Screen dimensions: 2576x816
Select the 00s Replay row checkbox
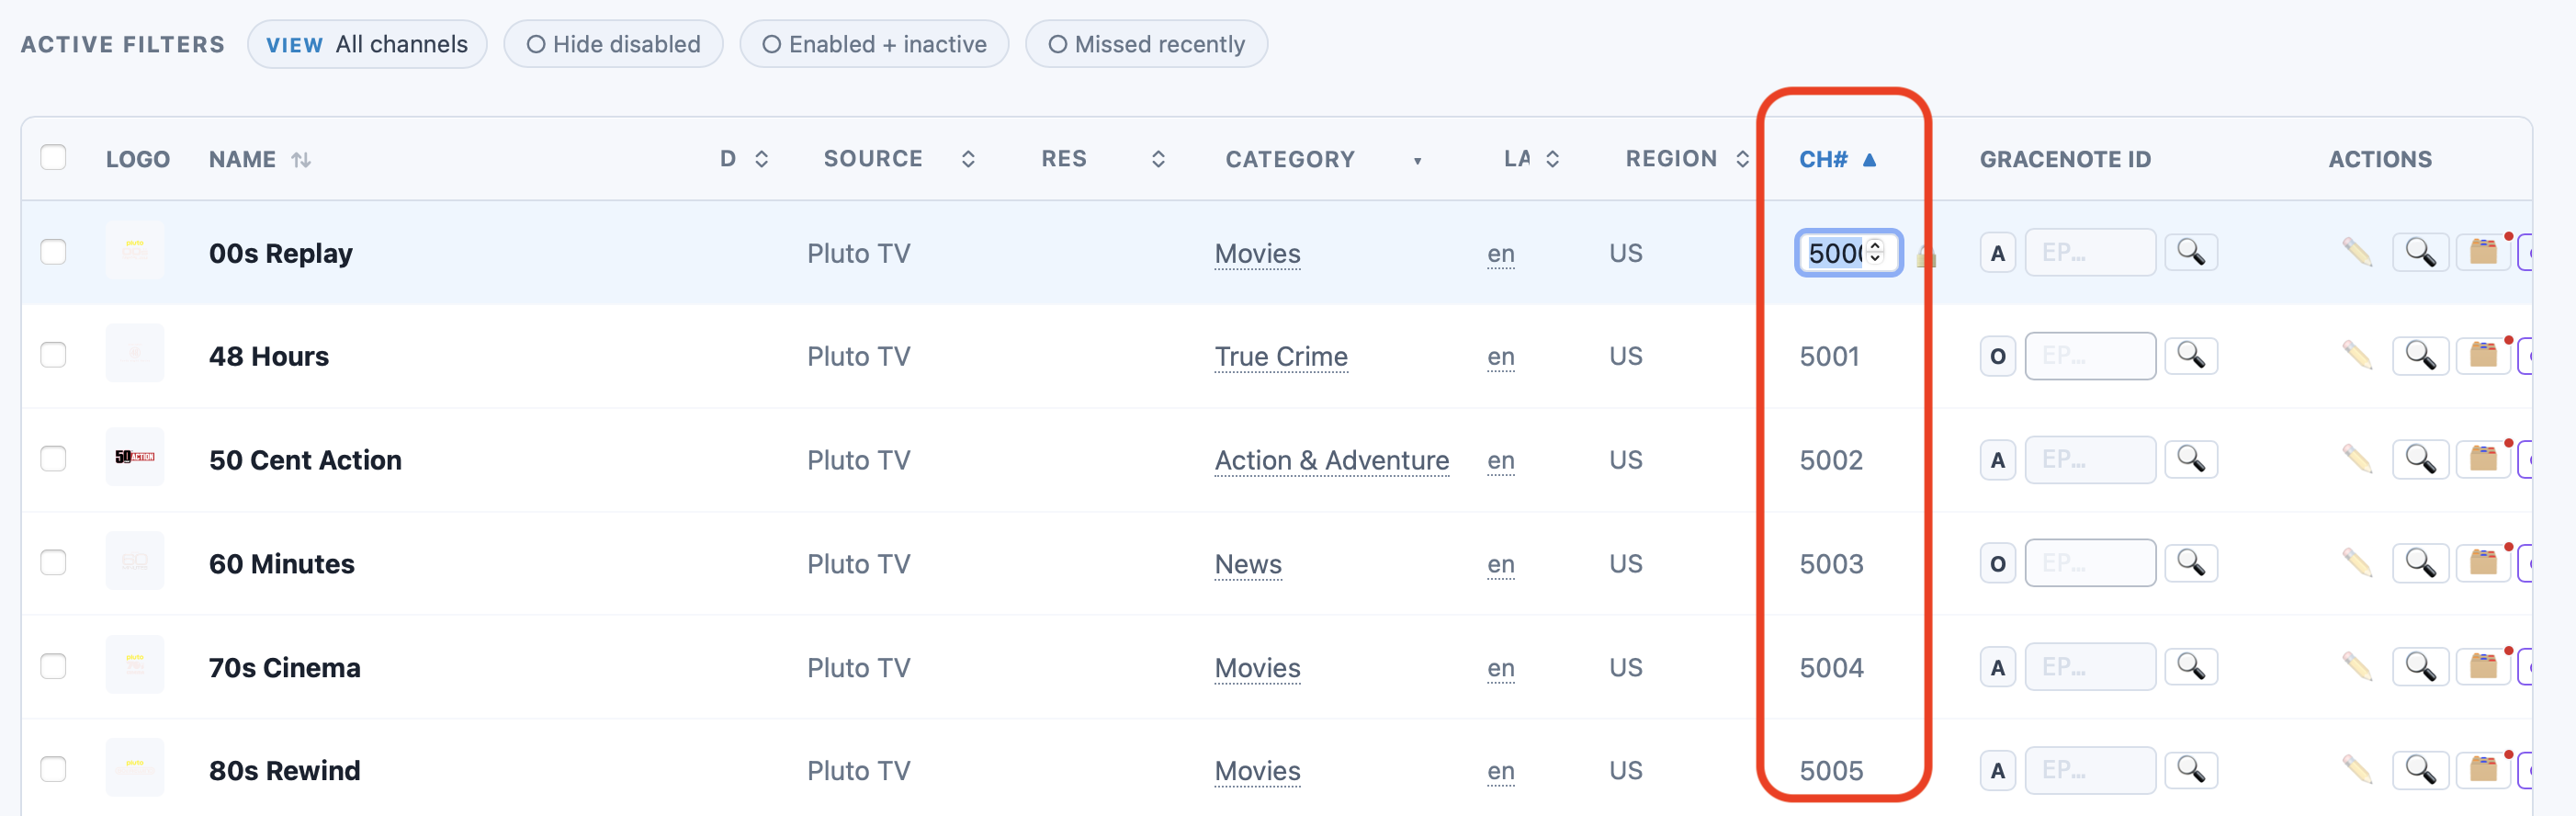coord(53,252)
